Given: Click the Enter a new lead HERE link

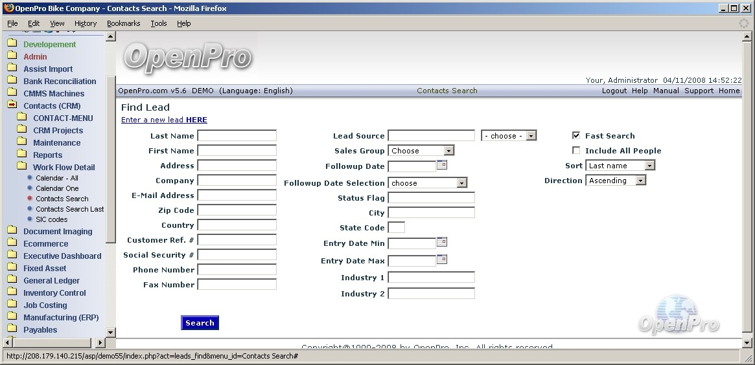Looking at the screenshot, I should click(x=164, y=120).
